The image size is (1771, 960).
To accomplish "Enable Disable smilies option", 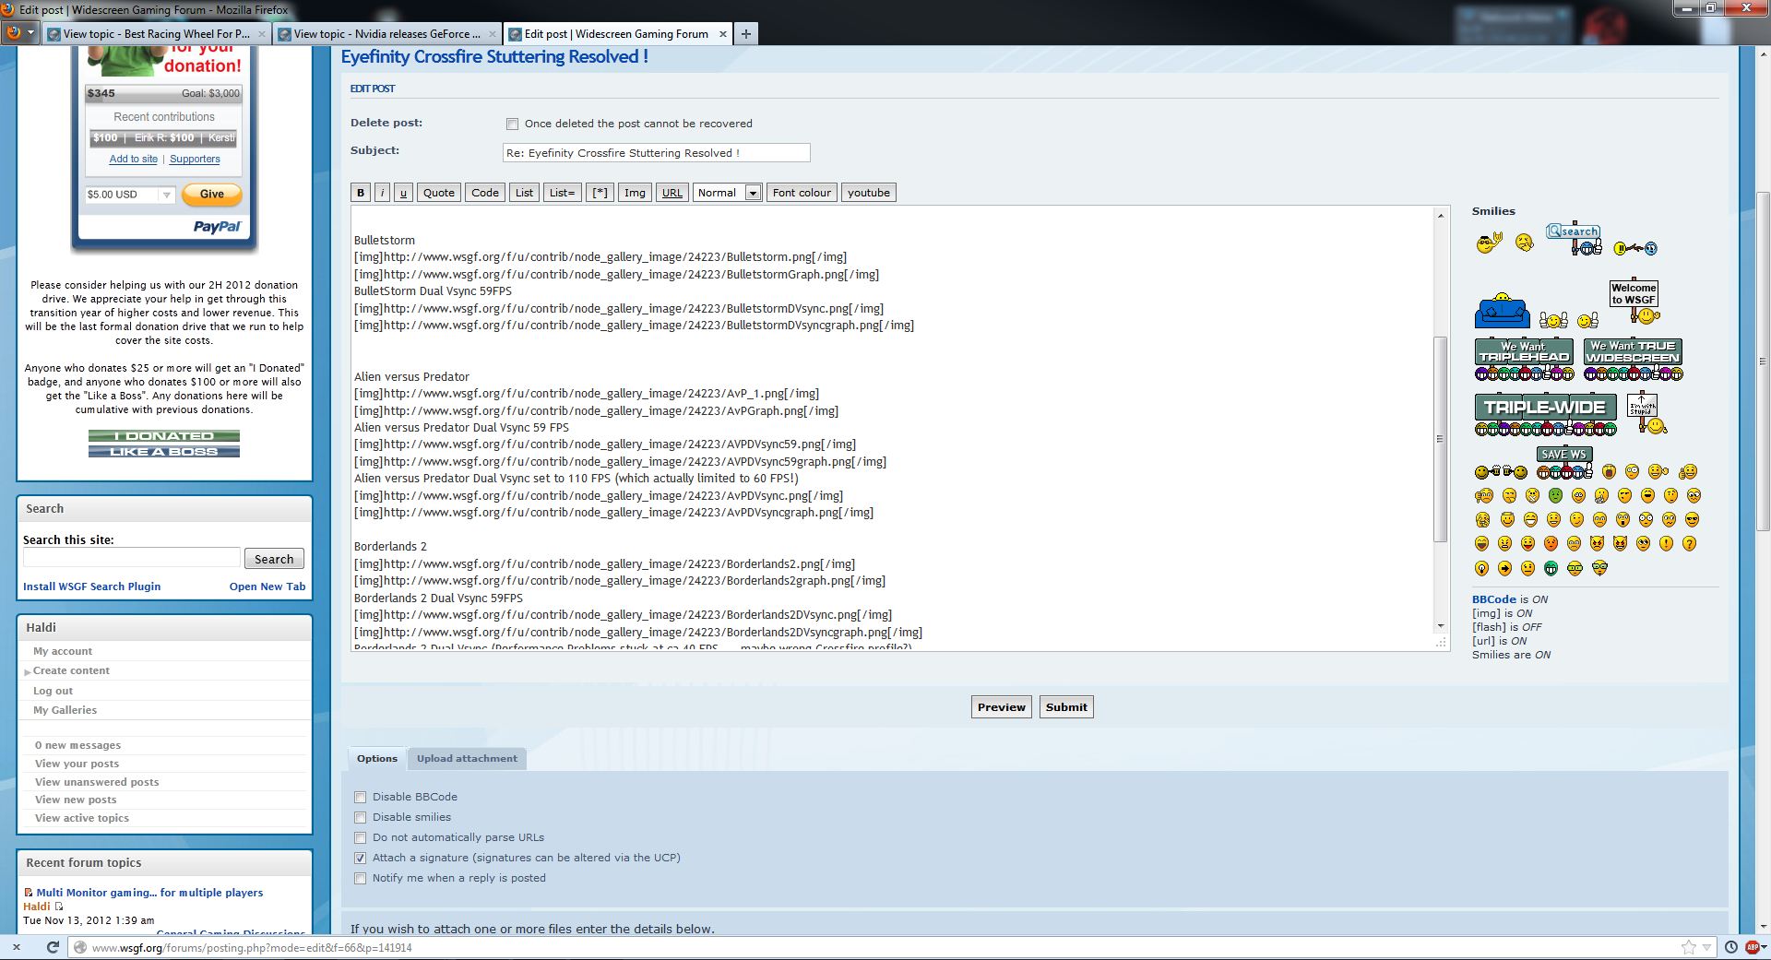I will pos(361,817).
